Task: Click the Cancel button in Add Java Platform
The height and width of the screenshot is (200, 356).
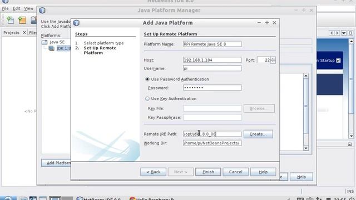Action: pos(235,172)
